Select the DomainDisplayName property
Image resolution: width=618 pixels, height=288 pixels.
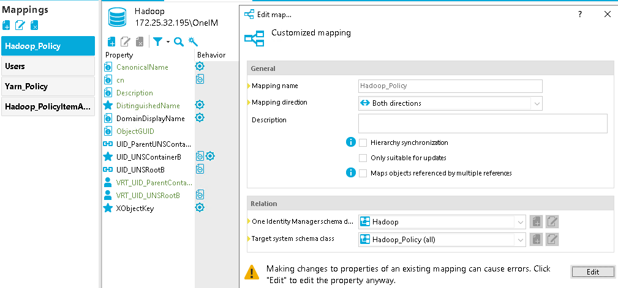(x=151, y=119)
